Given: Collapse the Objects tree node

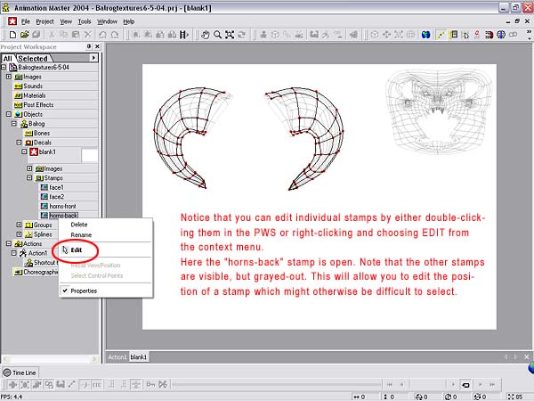Looking at the screenshot, I should 9,114.
